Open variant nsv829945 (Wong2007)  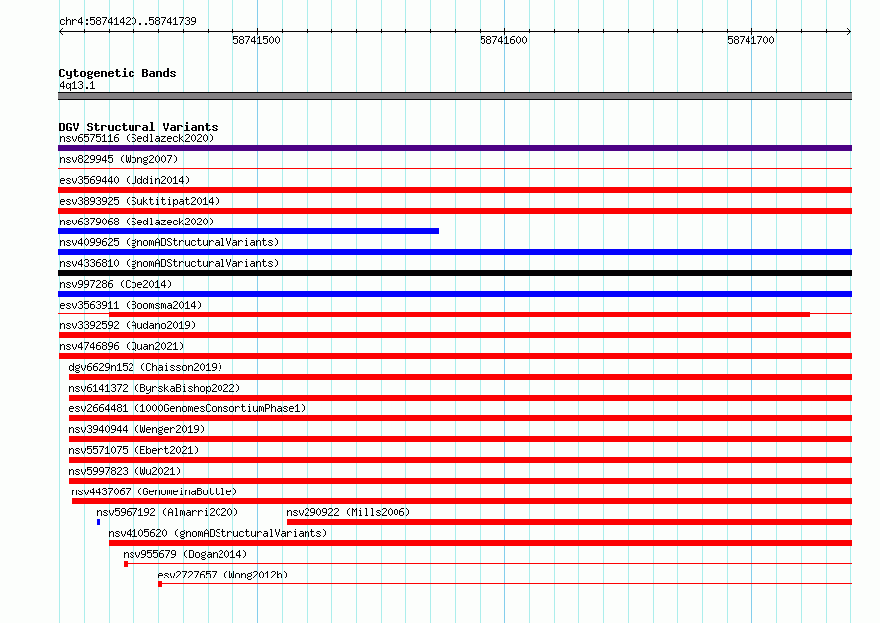coord(119,159)
